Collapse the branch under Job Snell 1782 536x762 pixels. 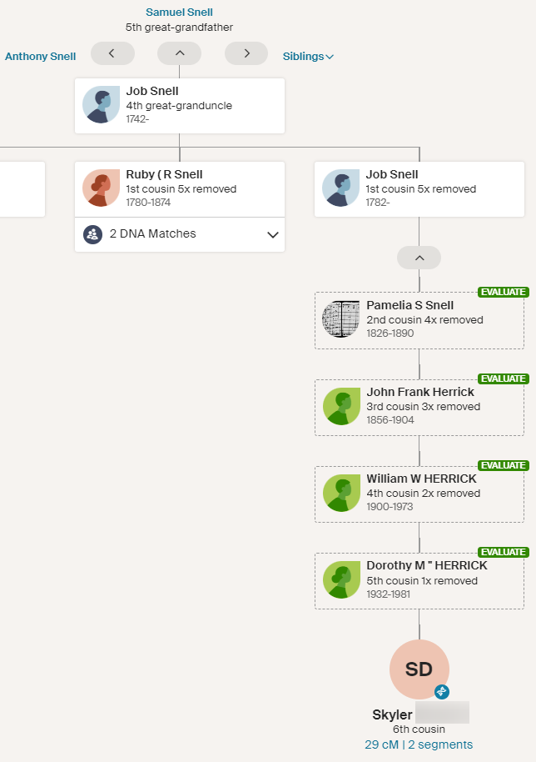pyautogui.click(x=419, y=258)
